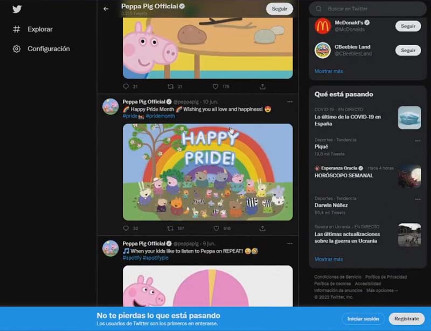Show more suggested accounts via Mostrar más
This screenshot has width=431, height=331.
329,71
